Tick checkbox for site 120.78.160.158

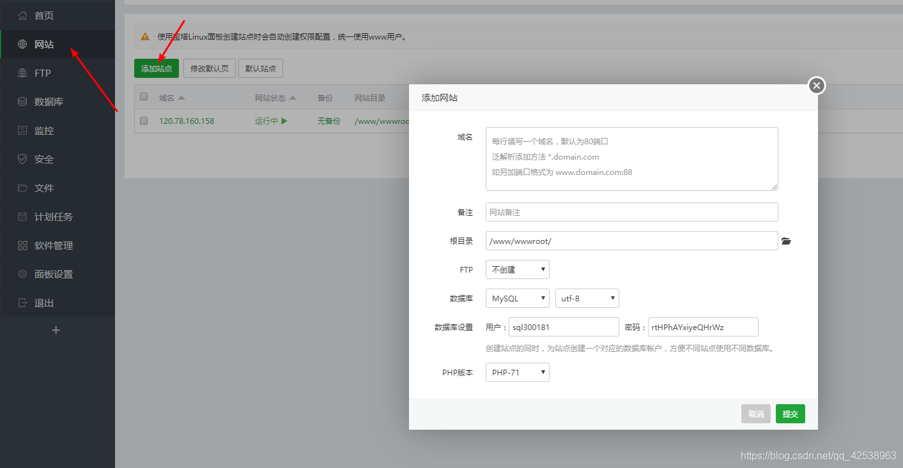(144, 120)
